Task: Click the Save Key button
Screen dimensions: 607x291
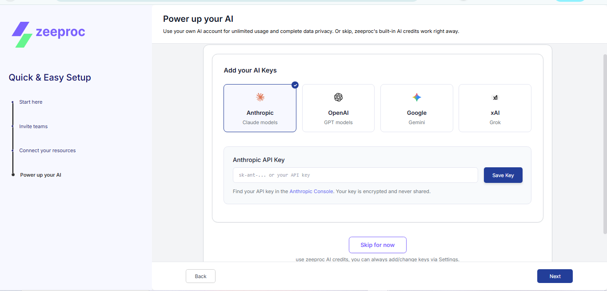Action: [x=503, y=175]
